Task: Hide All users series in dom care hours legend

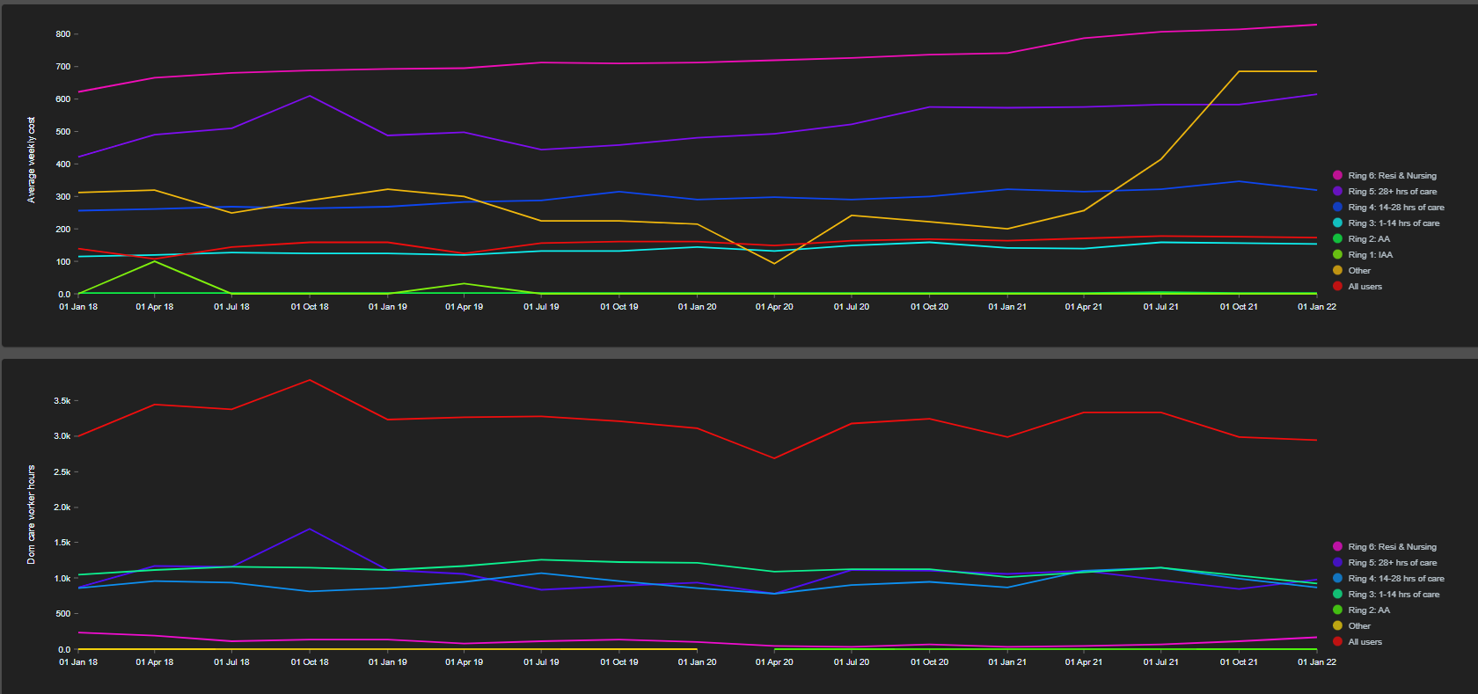Action: click(x=1365, y=642)
